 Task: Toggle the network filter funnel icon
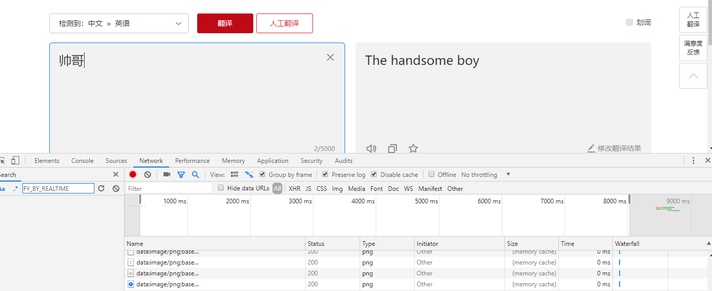tap(181, 175)
